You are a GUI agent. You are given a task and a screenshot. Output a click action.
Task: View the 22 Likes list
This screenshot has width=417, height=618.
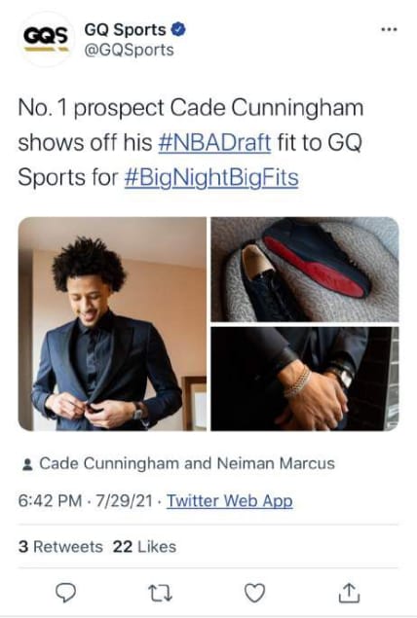pyautogui.click(x=144, y=547)
